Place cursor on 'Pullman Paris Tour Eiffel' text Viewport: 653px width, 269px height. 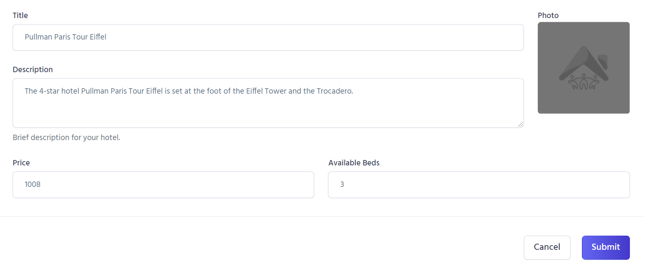(66, 37)
